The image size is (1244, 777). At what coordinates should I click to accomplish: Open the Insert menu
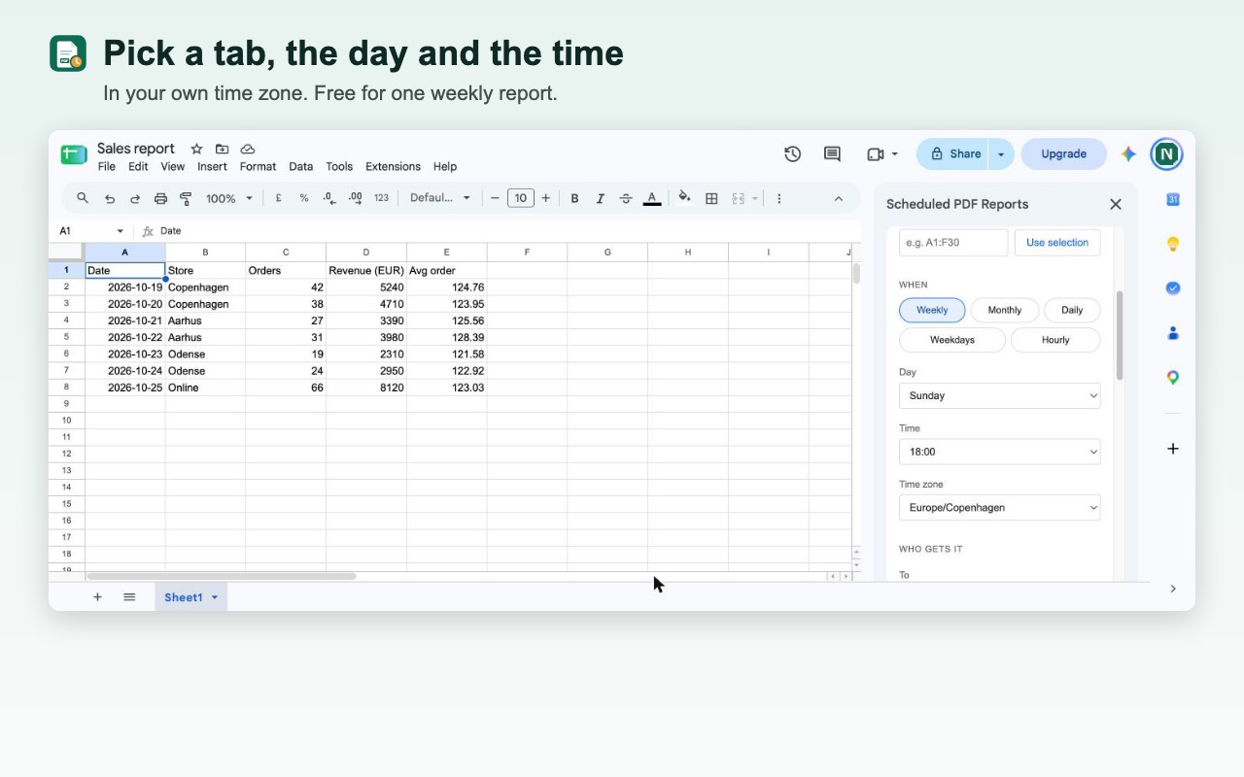click(212, 166)
